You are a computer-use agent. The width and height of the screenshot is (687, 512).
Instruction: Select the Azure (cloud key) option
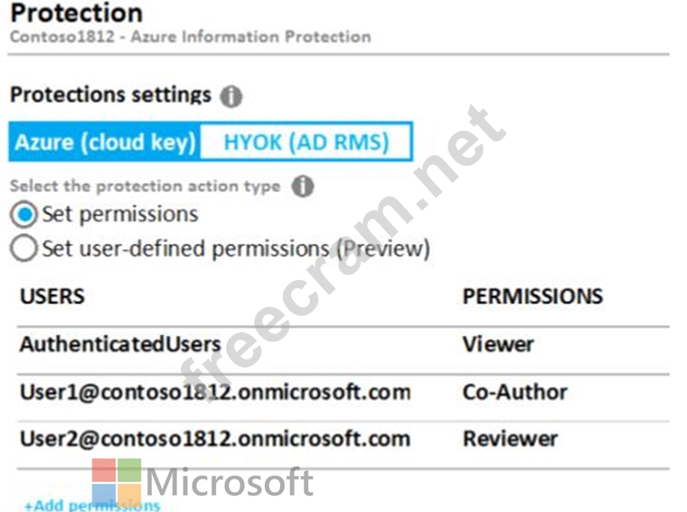[105, 143]
